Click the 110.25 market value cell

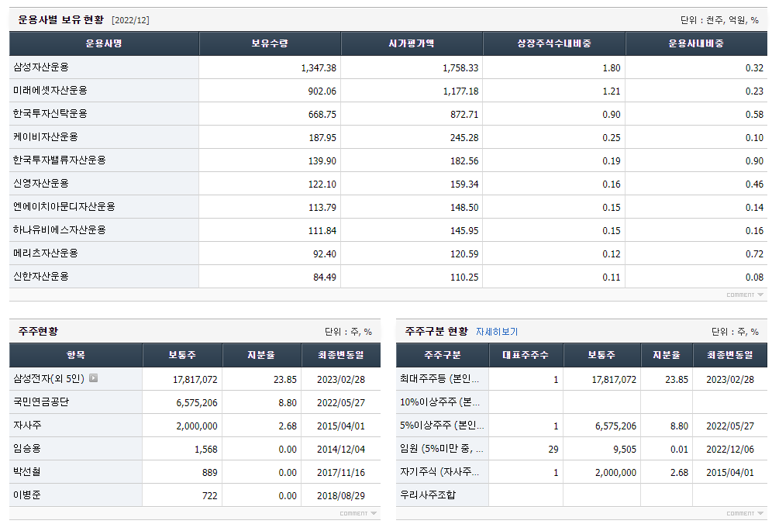[464, 278]
